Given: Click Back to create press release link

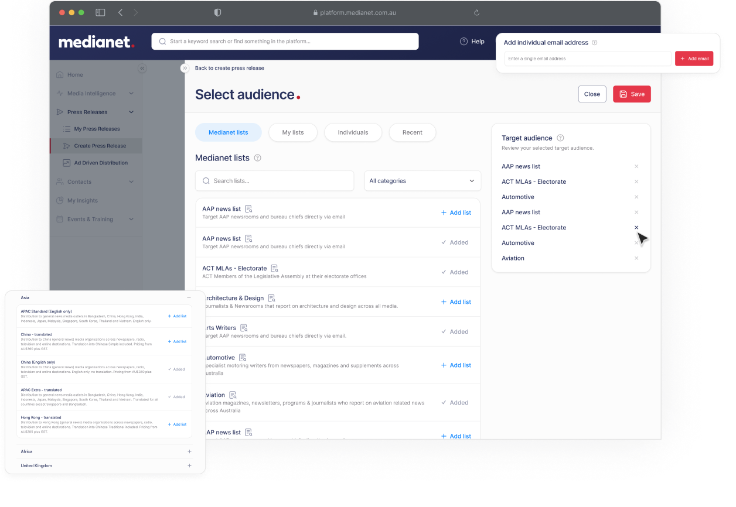Looking at the screenshot, I should 229,68.
